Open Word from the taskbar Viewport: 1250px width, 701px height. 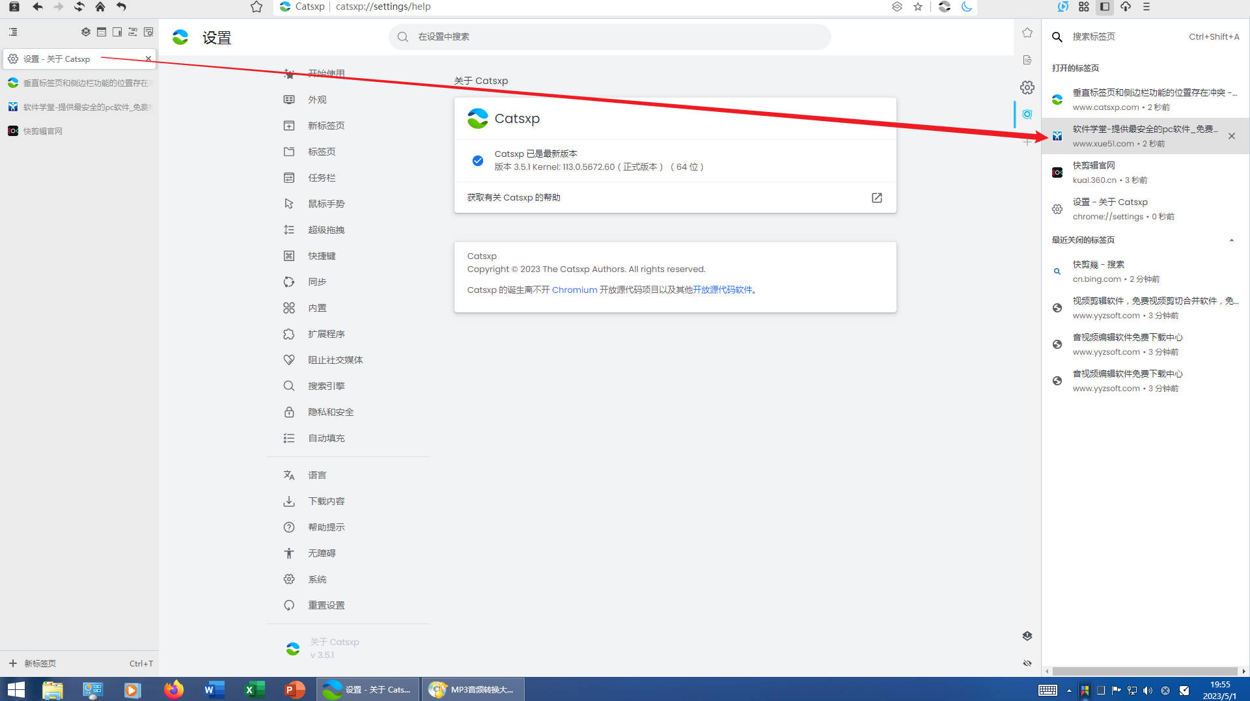[x=214, y=689]
